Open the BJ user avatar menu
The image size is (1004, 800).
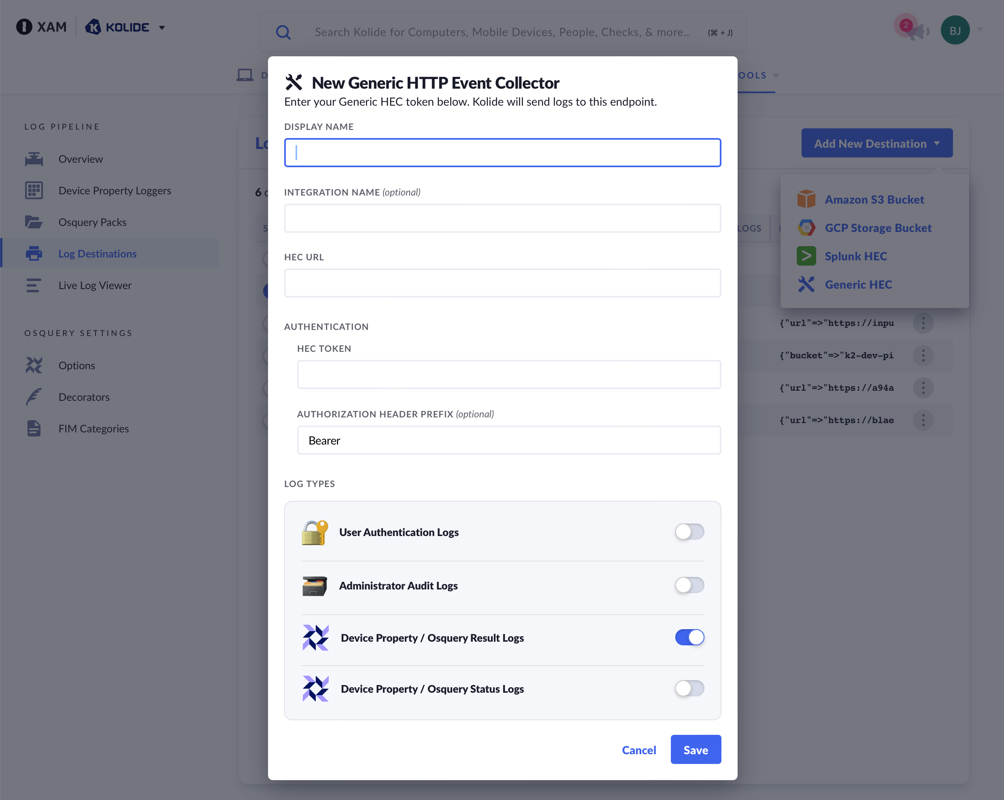tap(955, 30)
